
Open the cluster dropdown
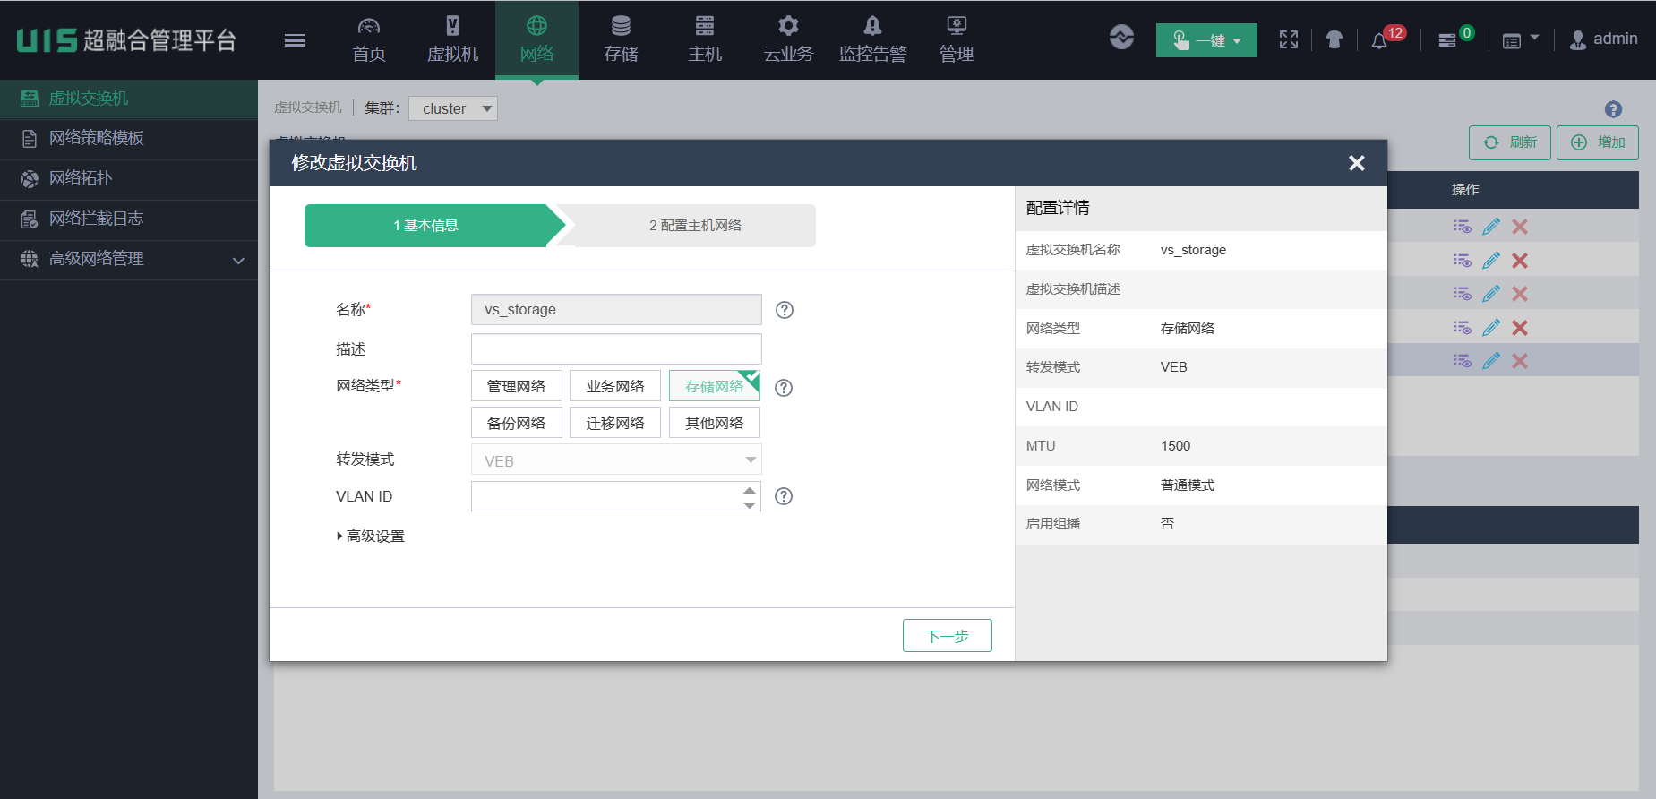[453, 108]
